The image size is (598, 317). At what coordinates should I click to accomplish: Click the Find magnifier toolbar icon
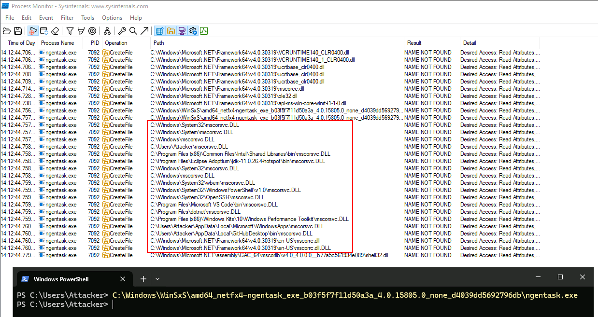133,31
